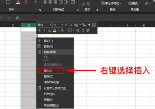This screenshot has width=155, height=109.
Task: Click the ribbon decrease decimal icon
Action: tap(88, 4)
